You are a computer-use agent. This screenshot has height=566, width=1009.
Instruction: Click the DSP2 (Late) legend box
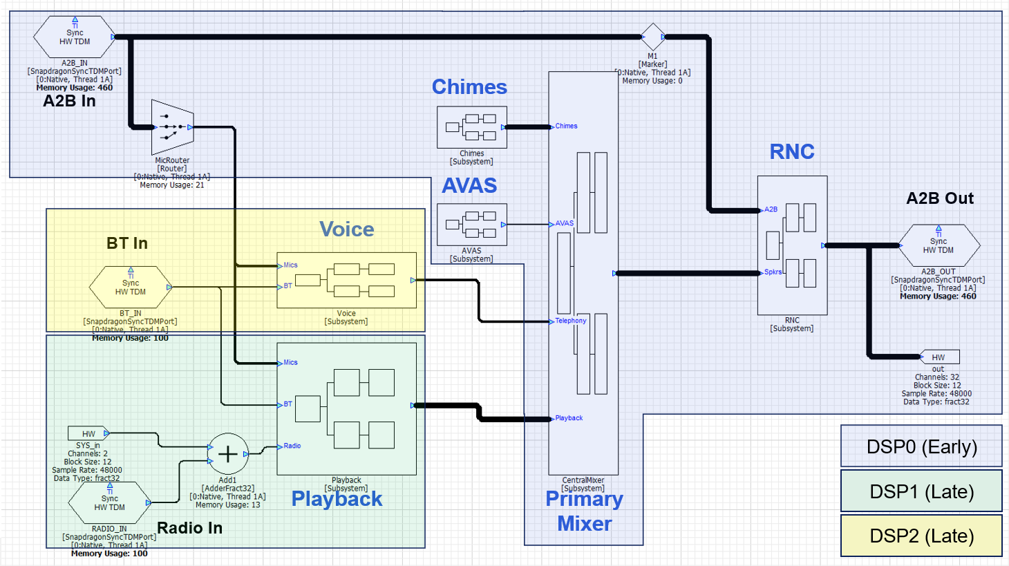click(921, 536)
